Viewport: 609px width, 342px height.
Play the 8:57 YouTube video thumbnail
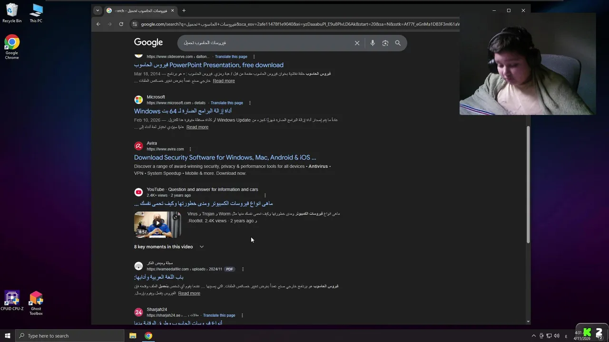point(157,225)
